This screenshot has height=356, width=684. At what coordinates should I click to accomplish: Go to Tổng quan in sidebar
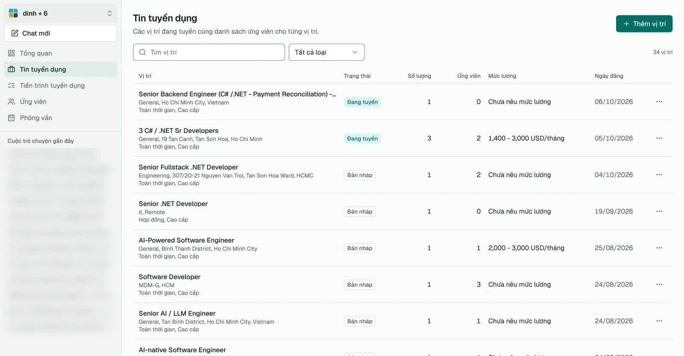[60, 53]
